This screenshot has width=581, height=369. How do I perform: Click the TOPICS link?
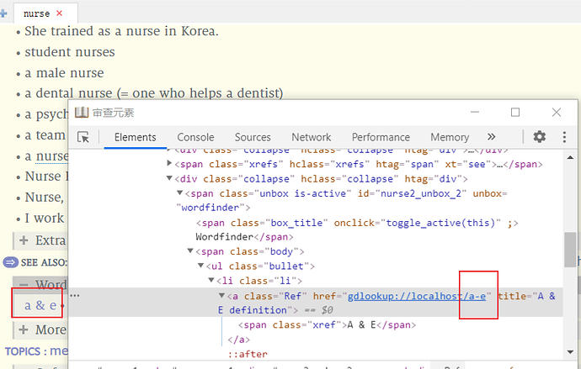[x=23, y=351]
